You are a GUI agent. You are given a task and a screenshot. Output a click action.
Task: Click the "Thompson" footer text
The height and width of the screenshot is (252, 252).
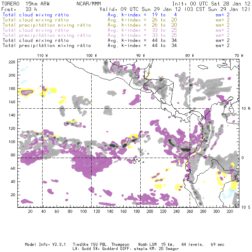point(120,245)
